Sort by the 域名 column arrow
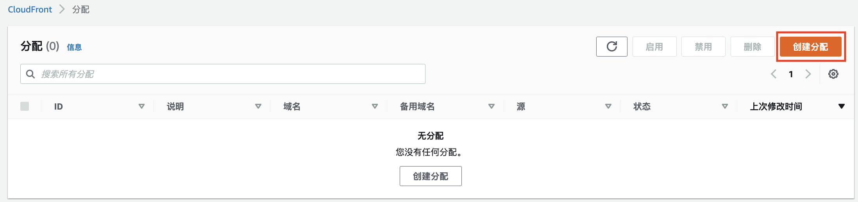858x202 pixels. [375, 106]
